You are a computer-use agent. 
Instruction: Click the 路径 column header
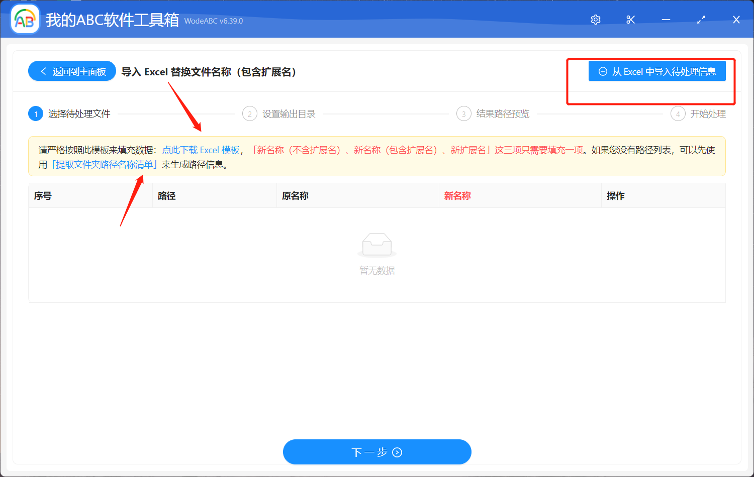166,195
